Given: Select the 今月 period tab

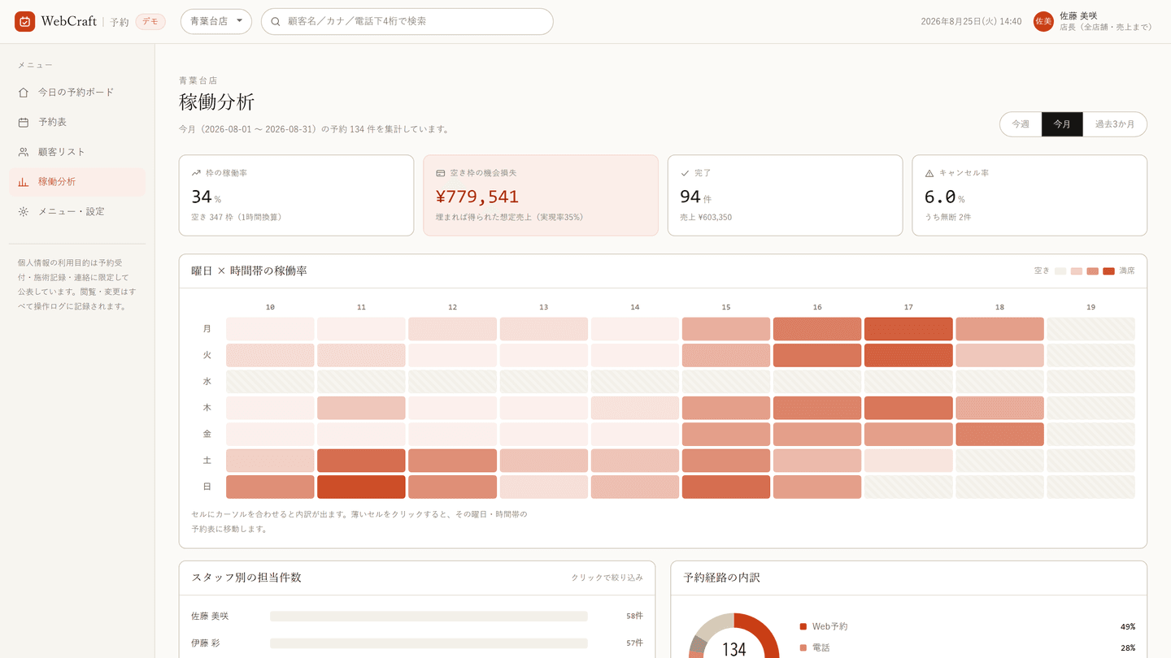Looking at the screenshot, I should pyautogui.click(x=1062, y=124).
